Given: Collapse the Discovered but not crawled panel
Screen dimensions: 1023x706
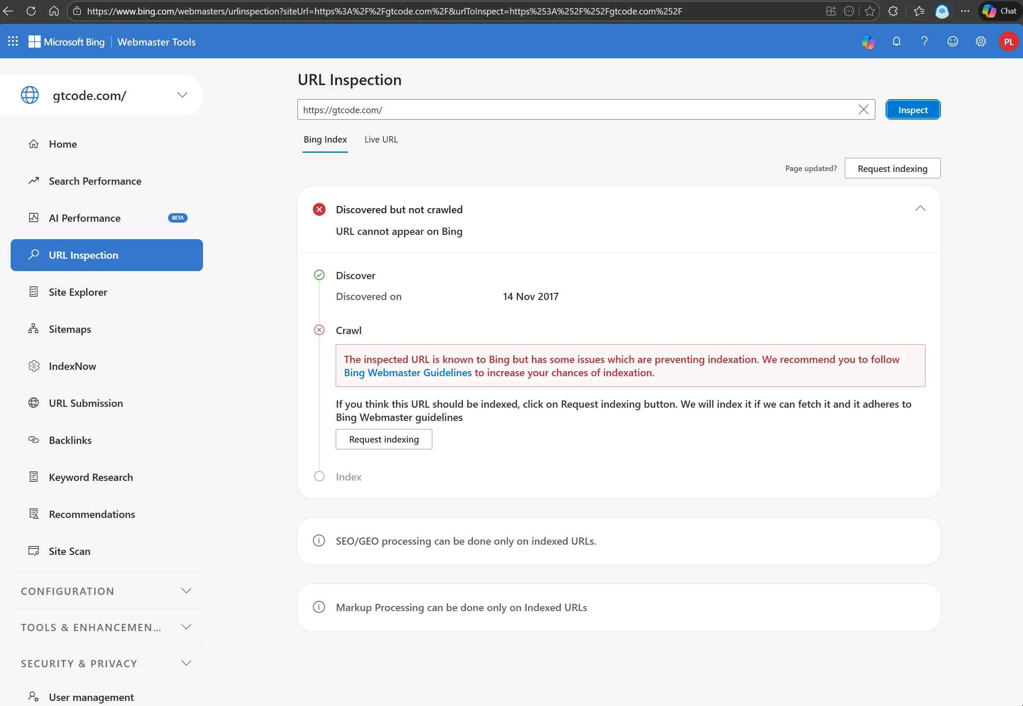Looking at the screenshot, I should 920,209.
